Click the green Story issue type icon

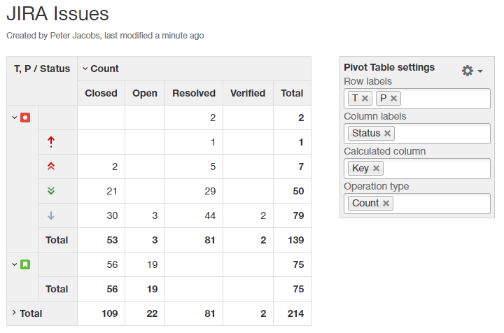tap(25, 264)
